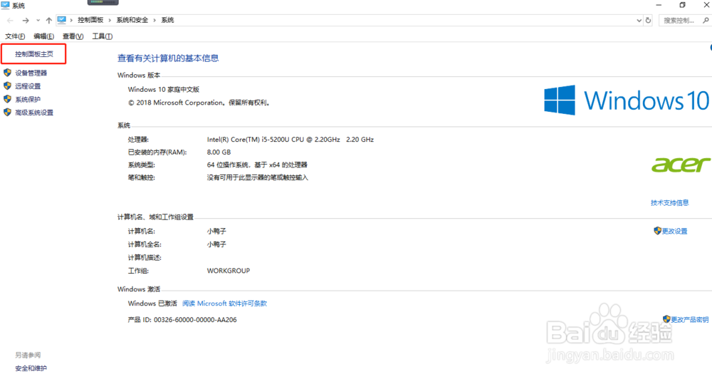The height and width of the screenshot is (379, 712).
Task: Click the acer logo image
Action: tap(681, 165)
